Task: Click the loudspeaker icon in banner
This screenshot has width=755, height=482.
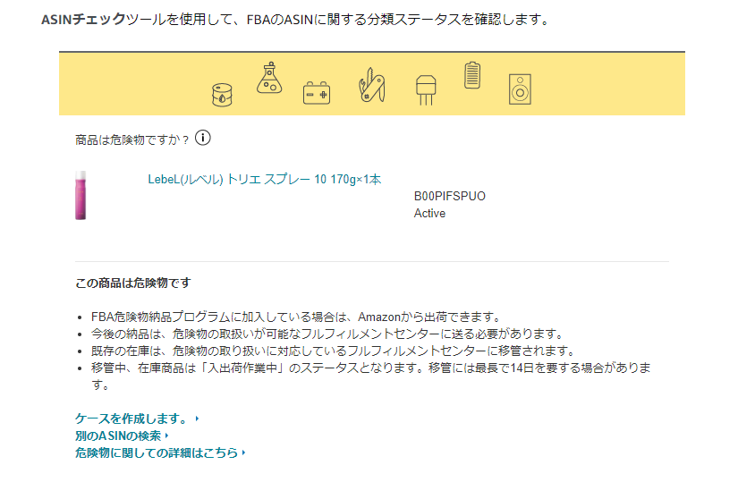Action: 520,89
